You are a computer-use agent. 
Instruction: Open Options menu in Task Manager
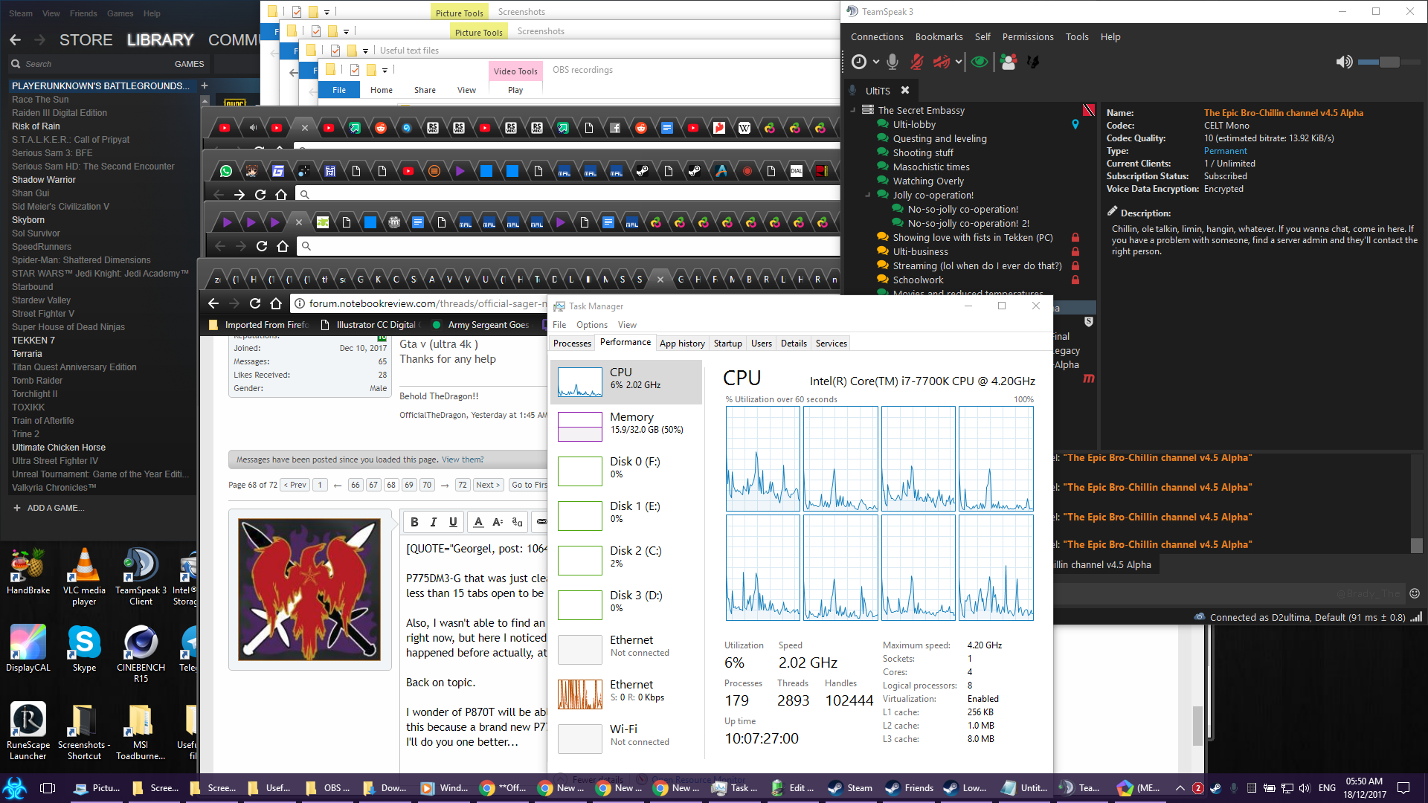click(591, 325)
